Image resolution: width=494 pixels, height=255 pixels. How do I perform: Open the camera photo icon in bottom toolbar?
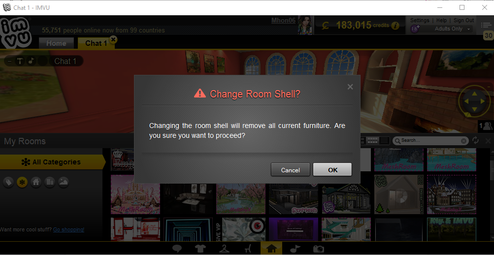tap(318, 249)
